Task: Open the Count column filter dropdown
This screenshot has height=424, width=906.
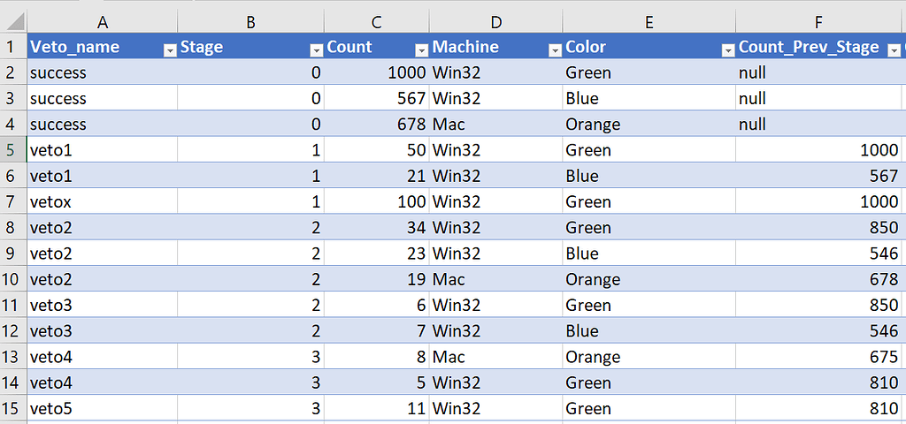Action: 421,50
